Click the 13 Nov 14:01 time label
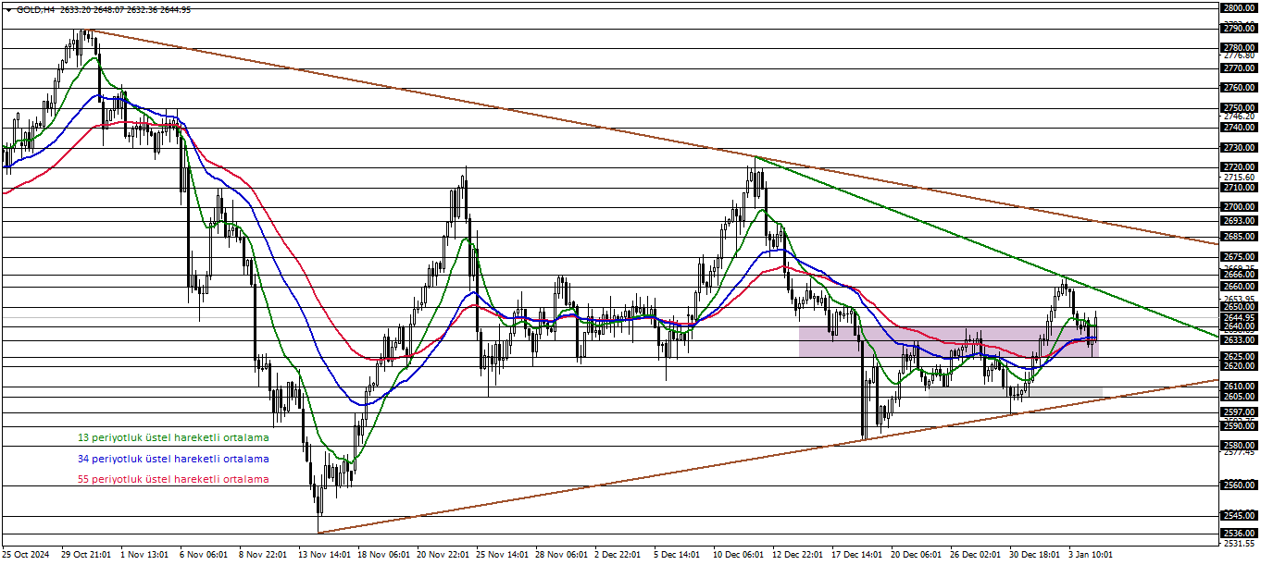The image size is (1261, 565). [x=323, y=555]
